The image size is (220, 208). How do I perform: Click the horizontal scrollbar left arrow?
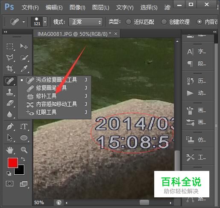tap(67, 203)
